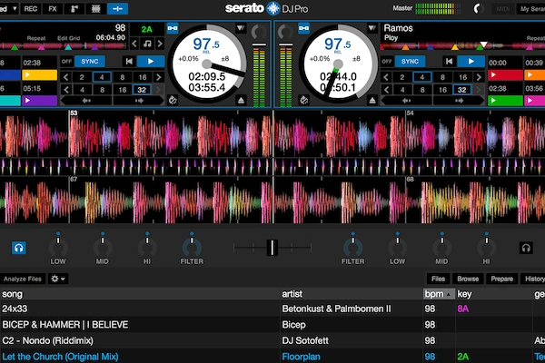Play the left deck track
545x363 pixels.
click(151, 62)
